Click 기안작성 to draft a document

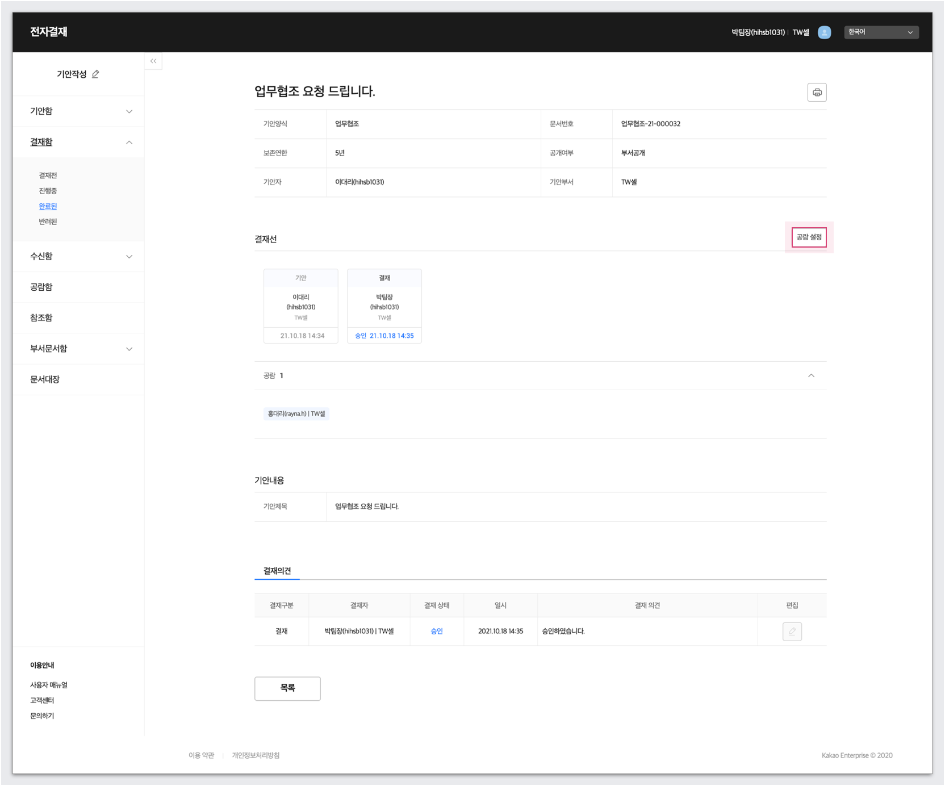point(72,74)
